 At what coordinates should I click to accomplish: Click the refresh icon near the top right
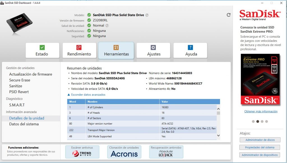228,15
